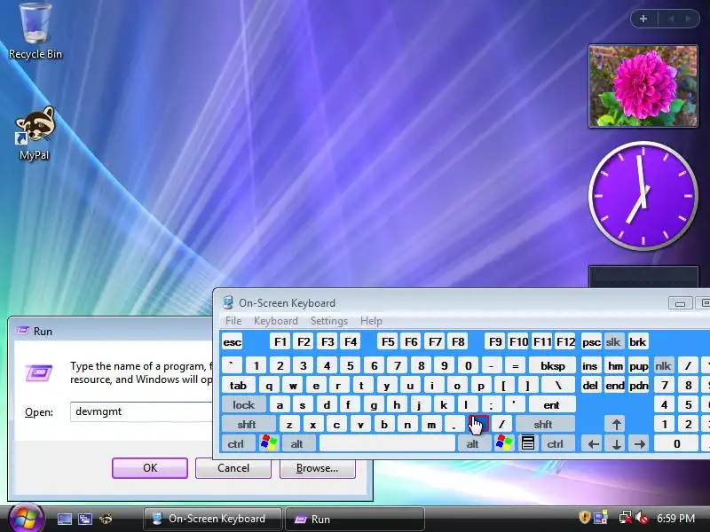This screenshot has height=532, width=710.
Task: Toggle the slk scroll lock key
Action: [613, 341]
